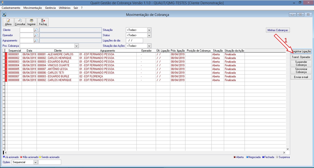Click the Fechar toolbar button
Viewport: 314px width, 168px height.
tap(43, 22)
